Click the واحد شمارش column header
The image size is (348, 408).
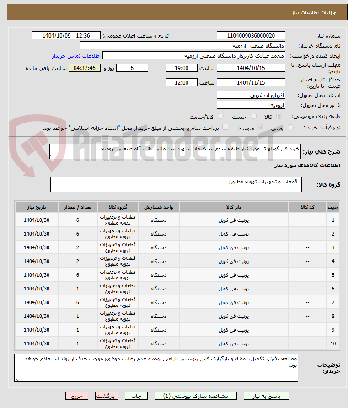point(158,207)
